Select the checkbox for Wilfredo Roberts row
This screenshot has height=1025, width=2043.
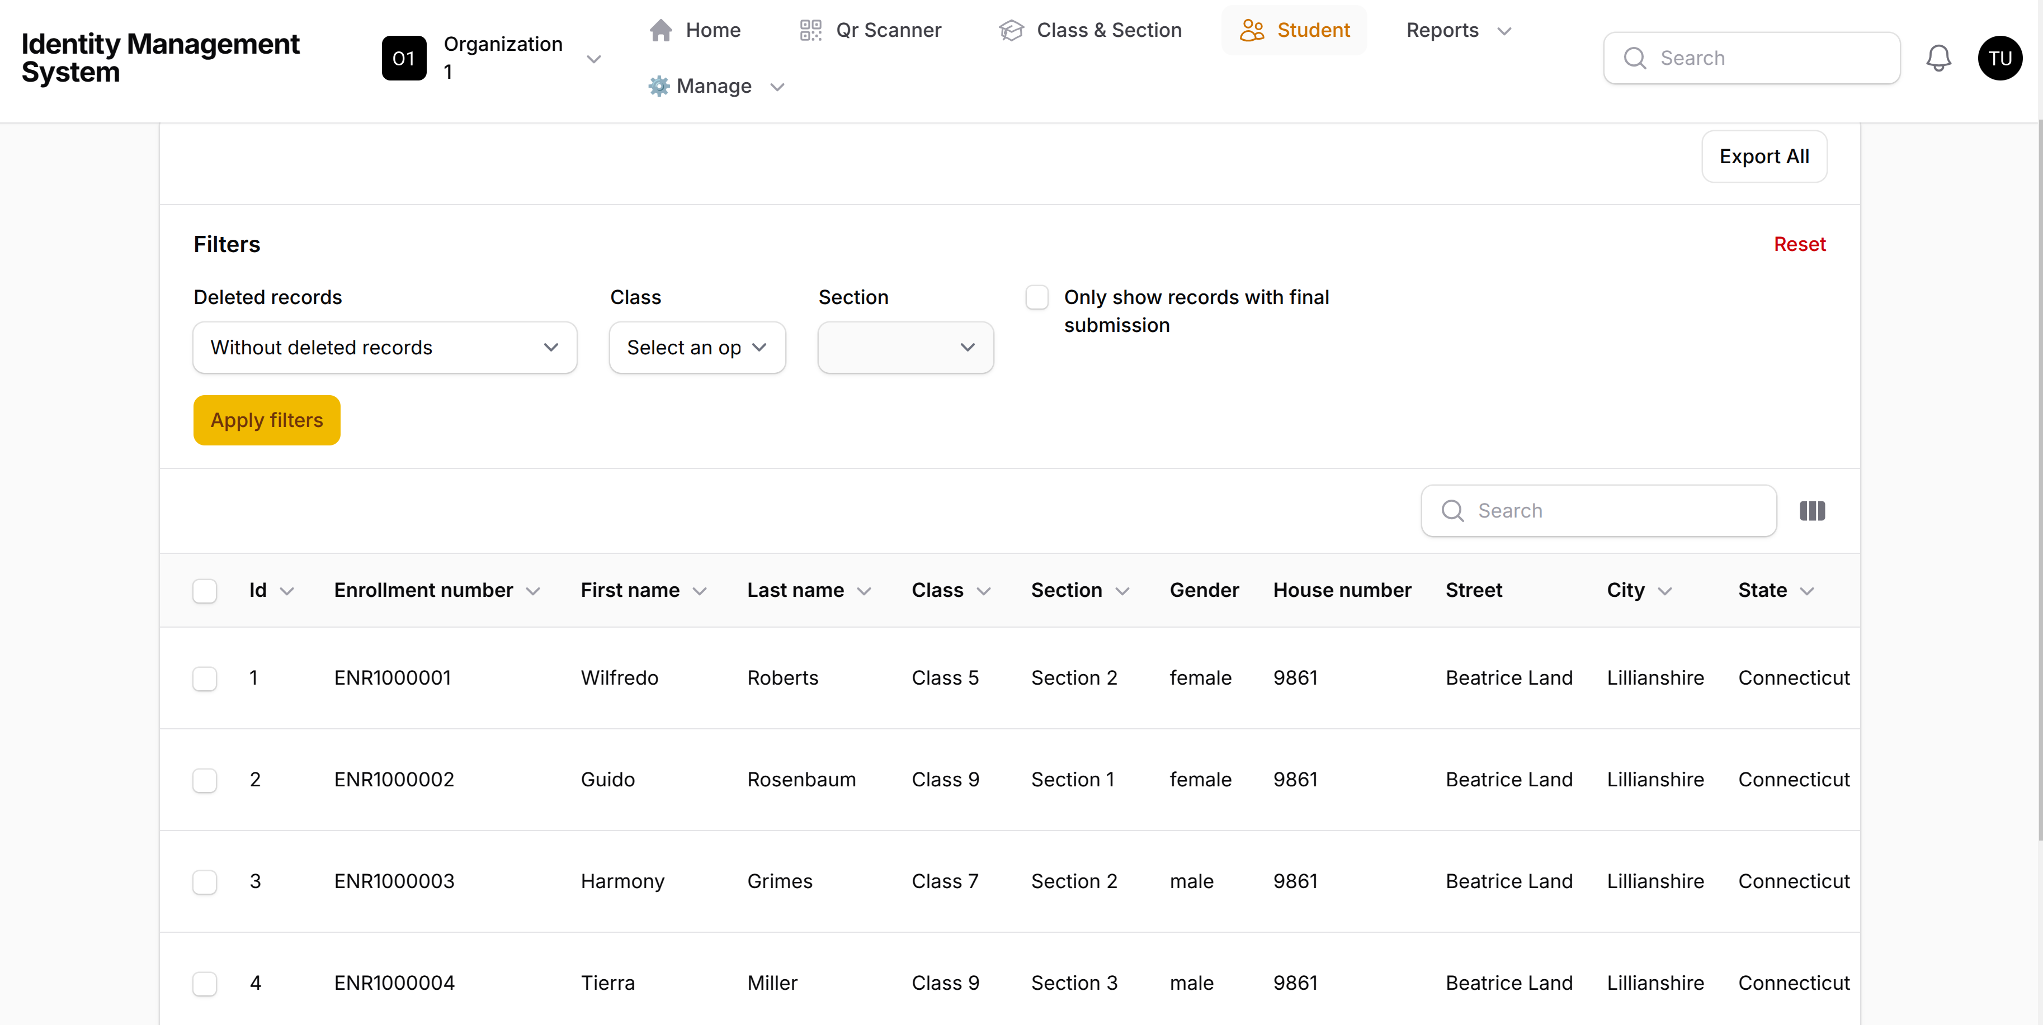click(x=205, y=678)
